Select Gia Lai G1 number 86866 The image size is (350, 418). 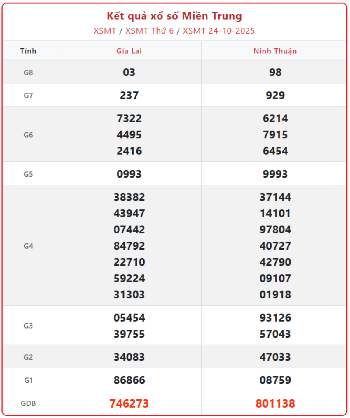coord(129,380)
